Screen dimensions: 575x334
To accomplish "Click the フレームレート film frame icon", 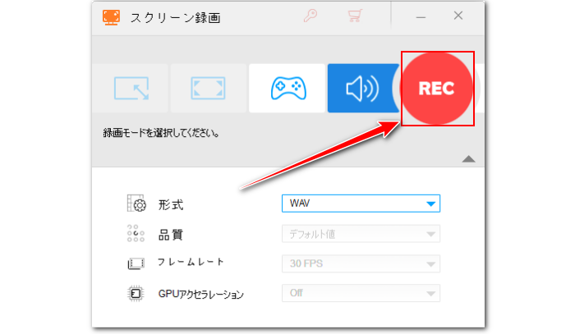I will [136, 263].
